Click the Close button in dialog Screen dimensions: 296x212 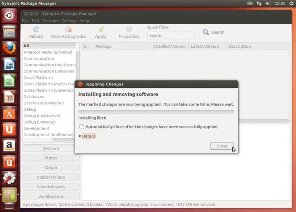[222, 146]
